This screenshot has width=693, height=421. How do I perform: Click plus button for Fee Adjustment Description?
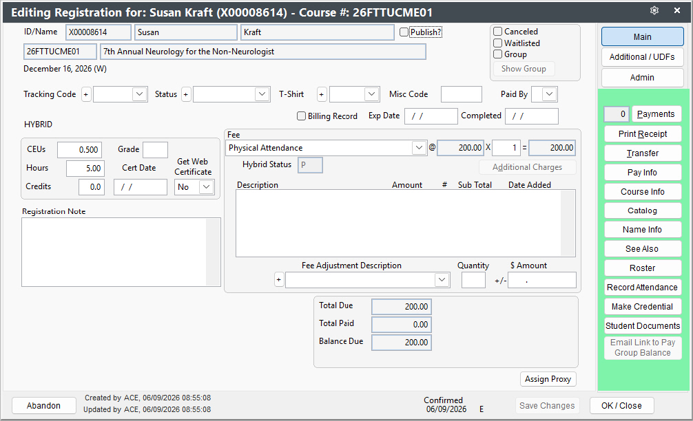279,280
